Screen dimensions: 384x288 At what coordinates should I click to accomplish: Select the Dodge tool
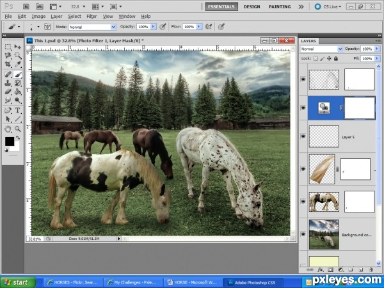(x=17, y=100)
